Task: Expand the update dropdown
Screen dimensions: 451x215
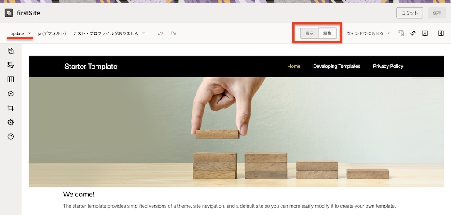Action: tap(20, 33)
